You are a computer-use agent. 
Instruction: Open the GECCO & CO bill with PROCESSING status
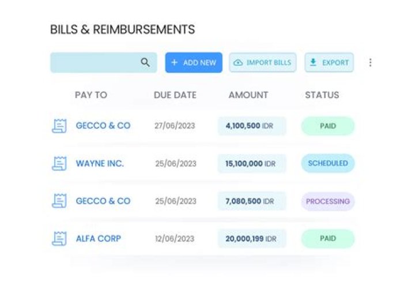[x=103, y=201]
